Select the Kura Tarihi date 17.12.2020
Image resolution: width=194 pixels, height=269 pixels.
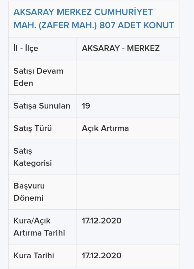pyautogui.click(x=102, y=255)
